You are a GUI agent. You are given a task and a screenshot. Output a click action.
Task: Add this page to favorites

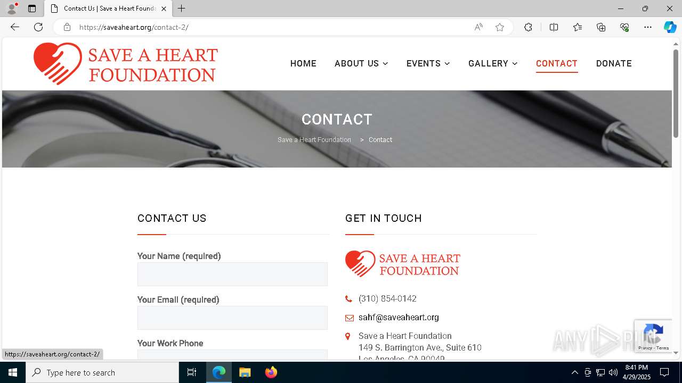500,27
